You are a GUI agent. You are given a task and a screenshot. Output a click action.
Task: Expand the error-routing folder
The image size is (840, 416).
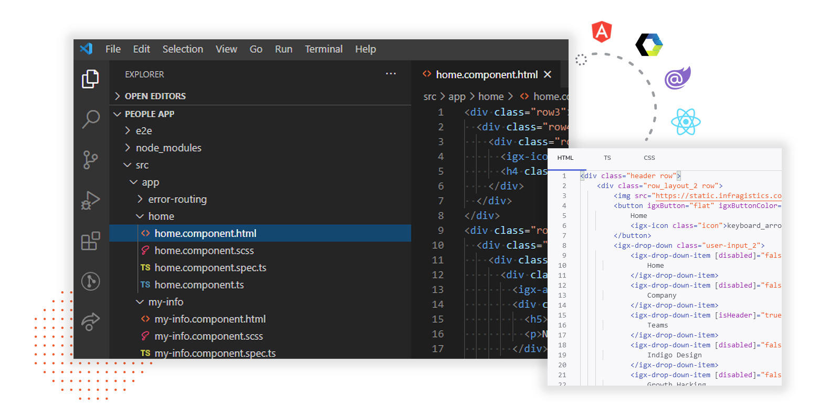177,200
